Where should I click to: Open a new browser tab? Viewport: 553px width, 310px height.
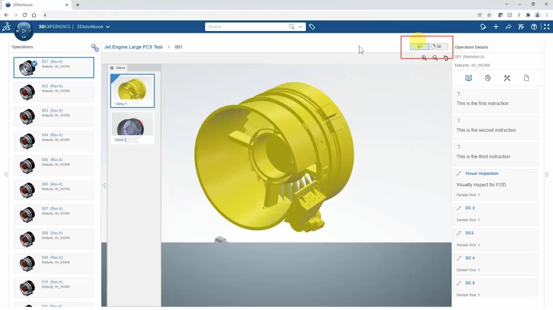[x=78, y=5]
